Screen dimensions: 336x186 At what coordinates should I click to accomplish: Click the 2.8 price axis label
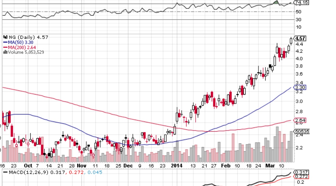coord(299,112)
